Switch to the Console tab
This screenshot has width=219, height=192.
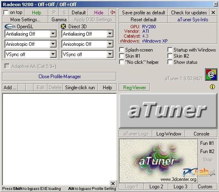tap(201, 134)
